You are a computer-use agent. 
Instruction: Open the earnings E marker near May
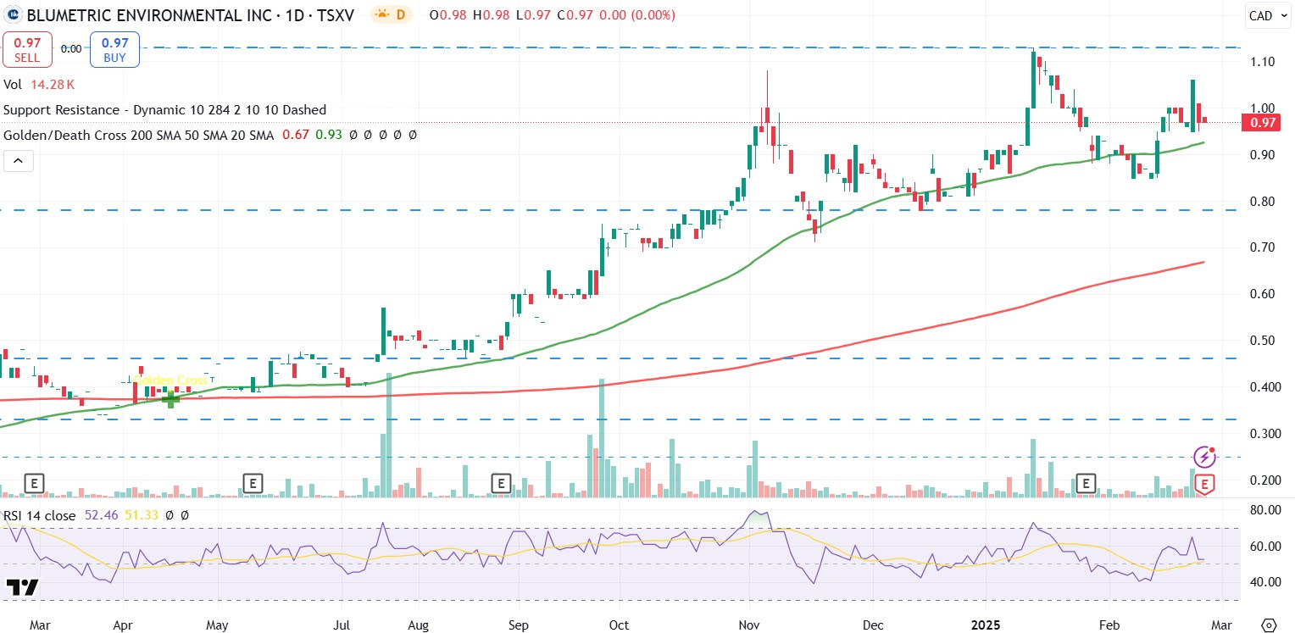[x=252, y=484]
